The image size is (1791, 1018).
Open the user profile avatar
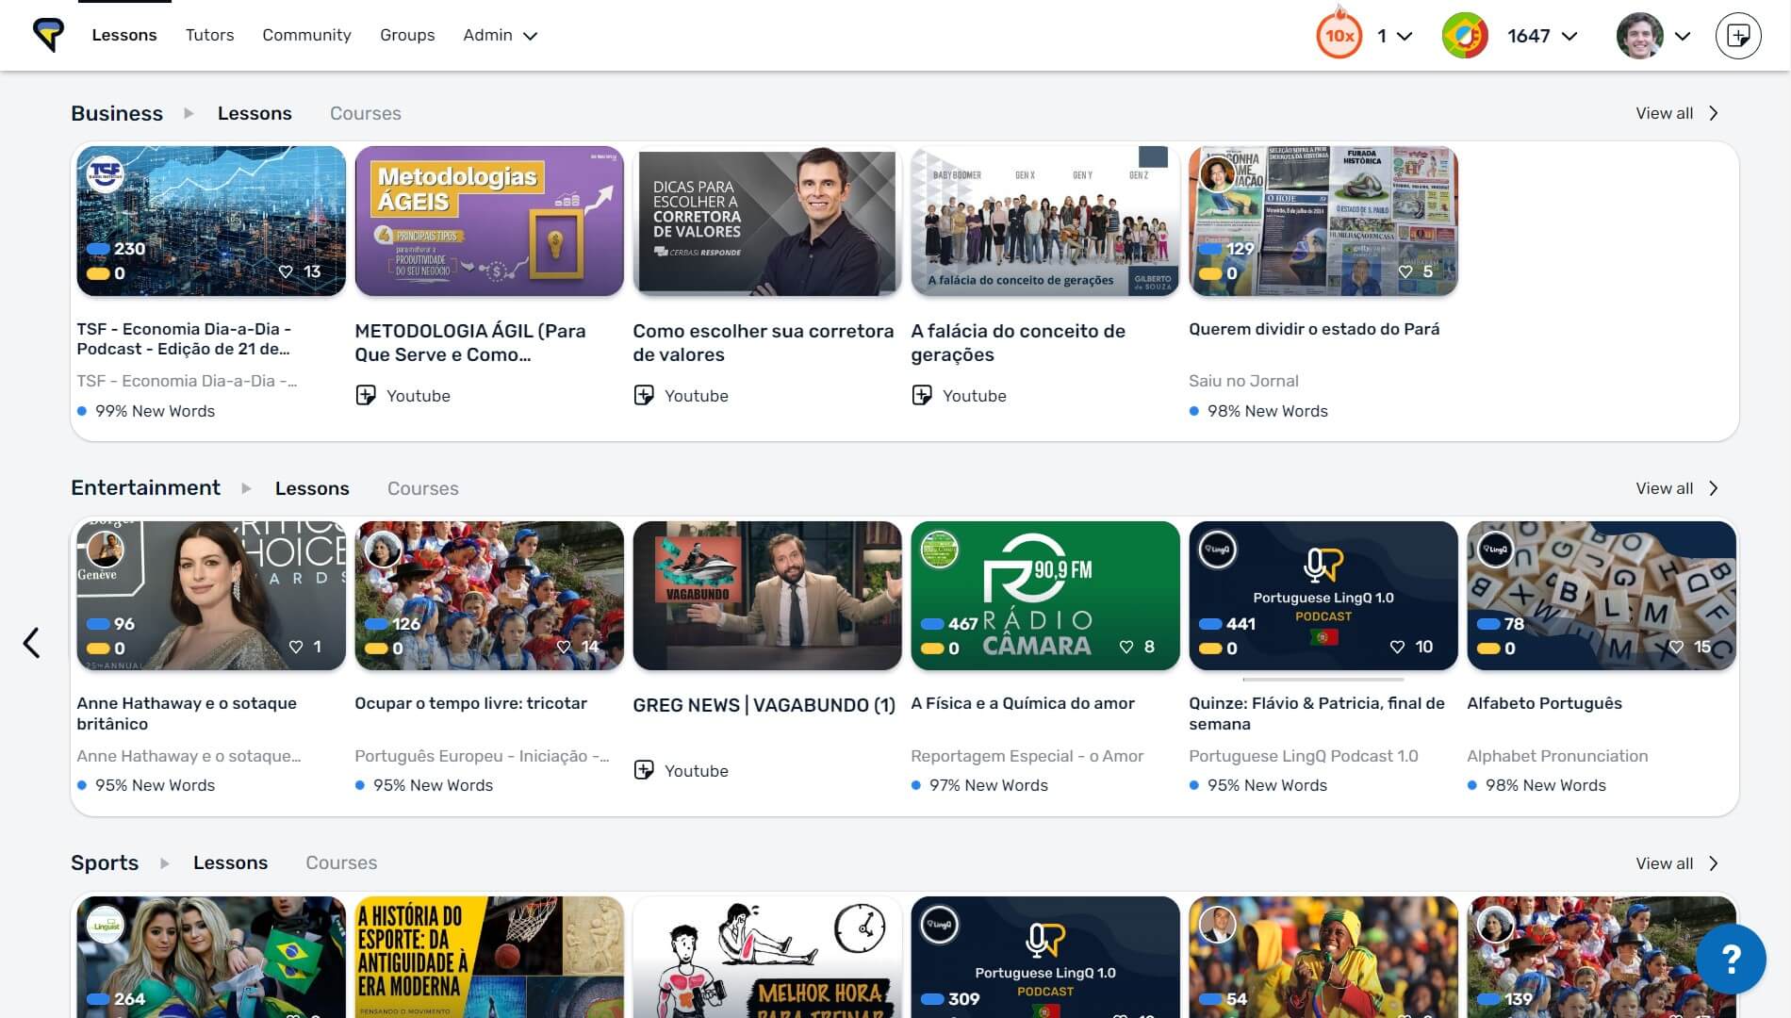click(1639, 36)
